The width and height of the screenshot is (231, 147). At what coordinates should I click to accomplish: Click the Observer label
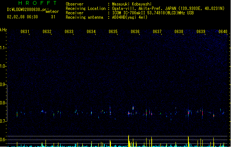[75, 4]
